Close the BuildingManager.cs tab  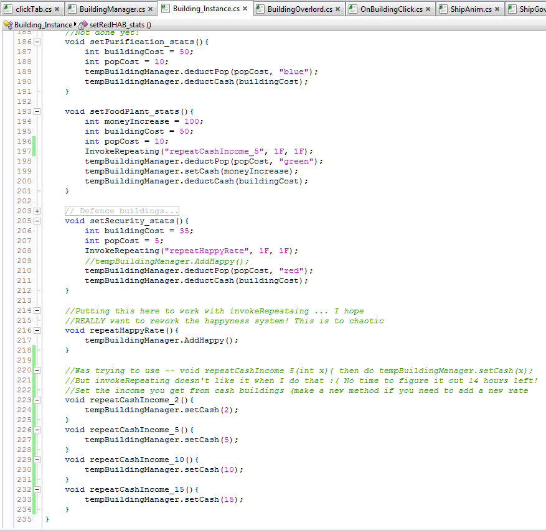pos(150,9)
